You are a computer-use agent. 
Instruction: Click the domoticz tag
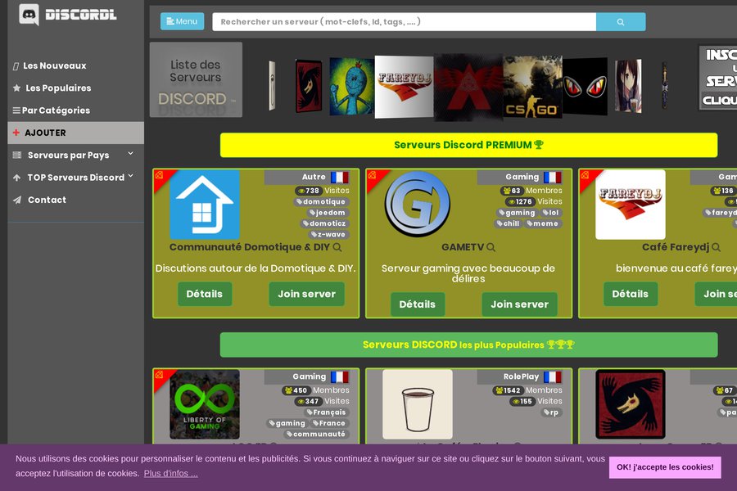click(325, 223)
